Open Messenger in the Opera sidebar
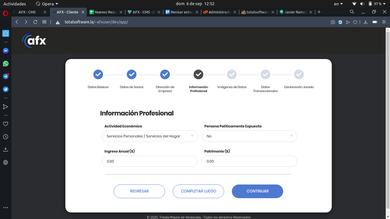The height and width of the screenshot is (219, 390). pos(6,51)
